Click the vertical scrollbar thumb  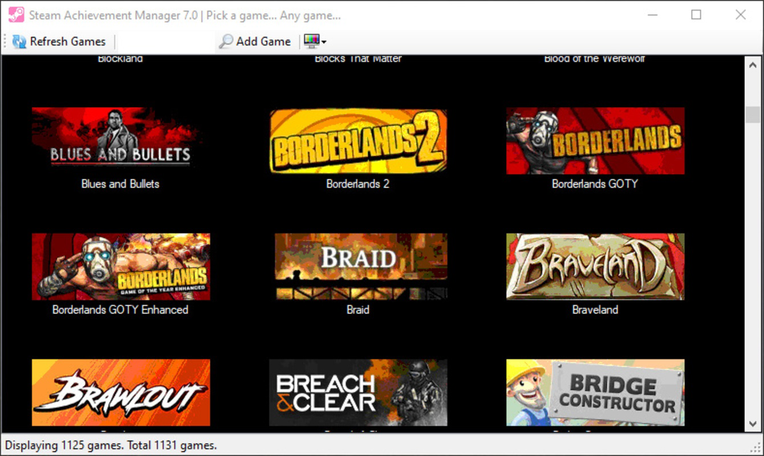tap(753, 114)
